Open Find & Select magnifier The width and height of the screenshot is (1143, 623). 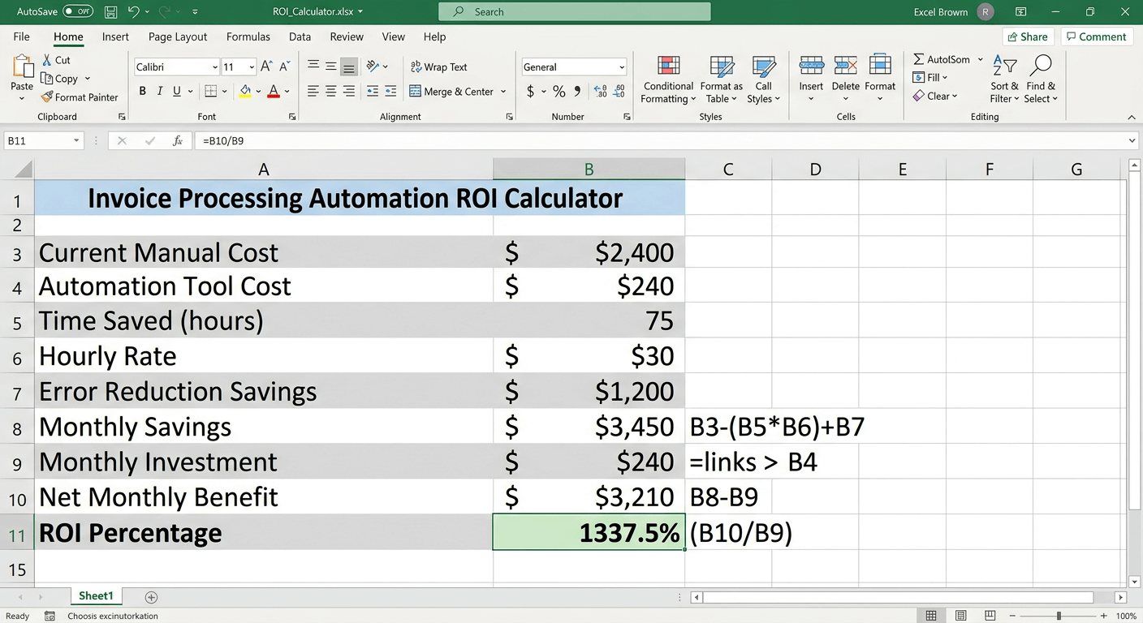(x=1041, y=80)
